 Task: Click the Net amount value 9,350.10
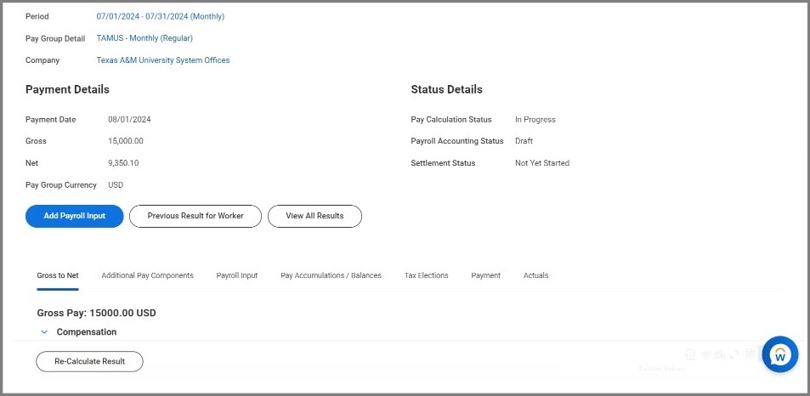click(123, 163)
